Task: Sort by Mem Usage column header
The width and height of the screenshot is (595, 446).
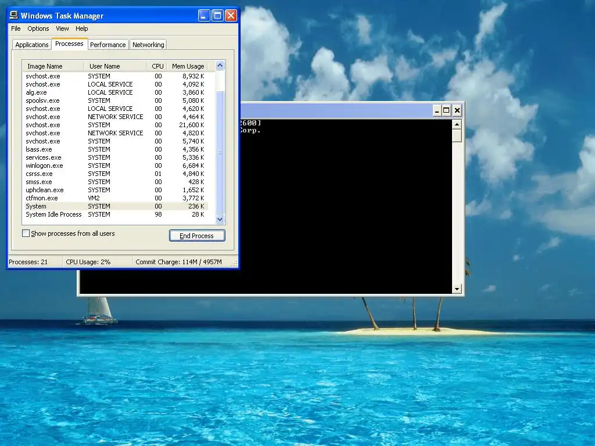Action: (x=188, y=66)
